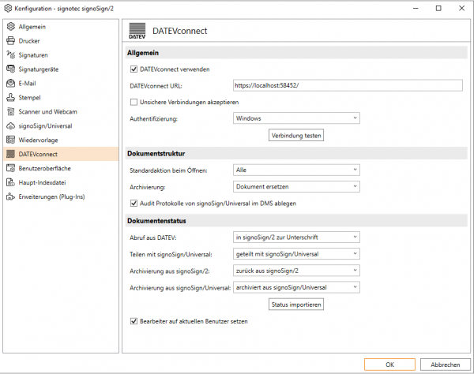The width and height of the screenshot is (474, 374).
Task: Enable Unsichere Verbindungen akzeptieren
Action: [134, 102]
